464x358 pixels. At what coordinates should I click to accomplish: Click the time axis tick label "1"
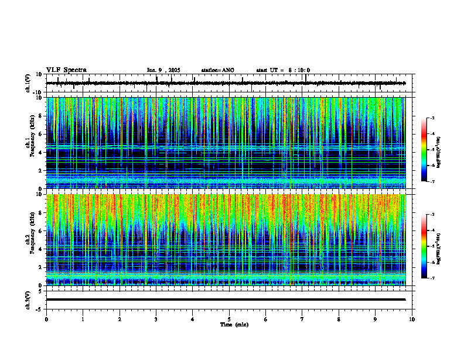pos(83,319)
